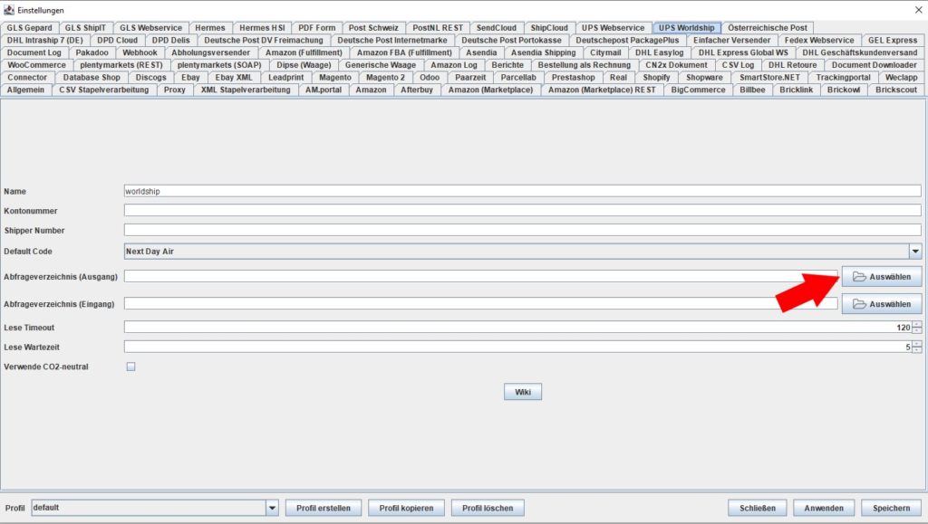Open the Shopware tab
928x524 pixels.
pos(704,78)
